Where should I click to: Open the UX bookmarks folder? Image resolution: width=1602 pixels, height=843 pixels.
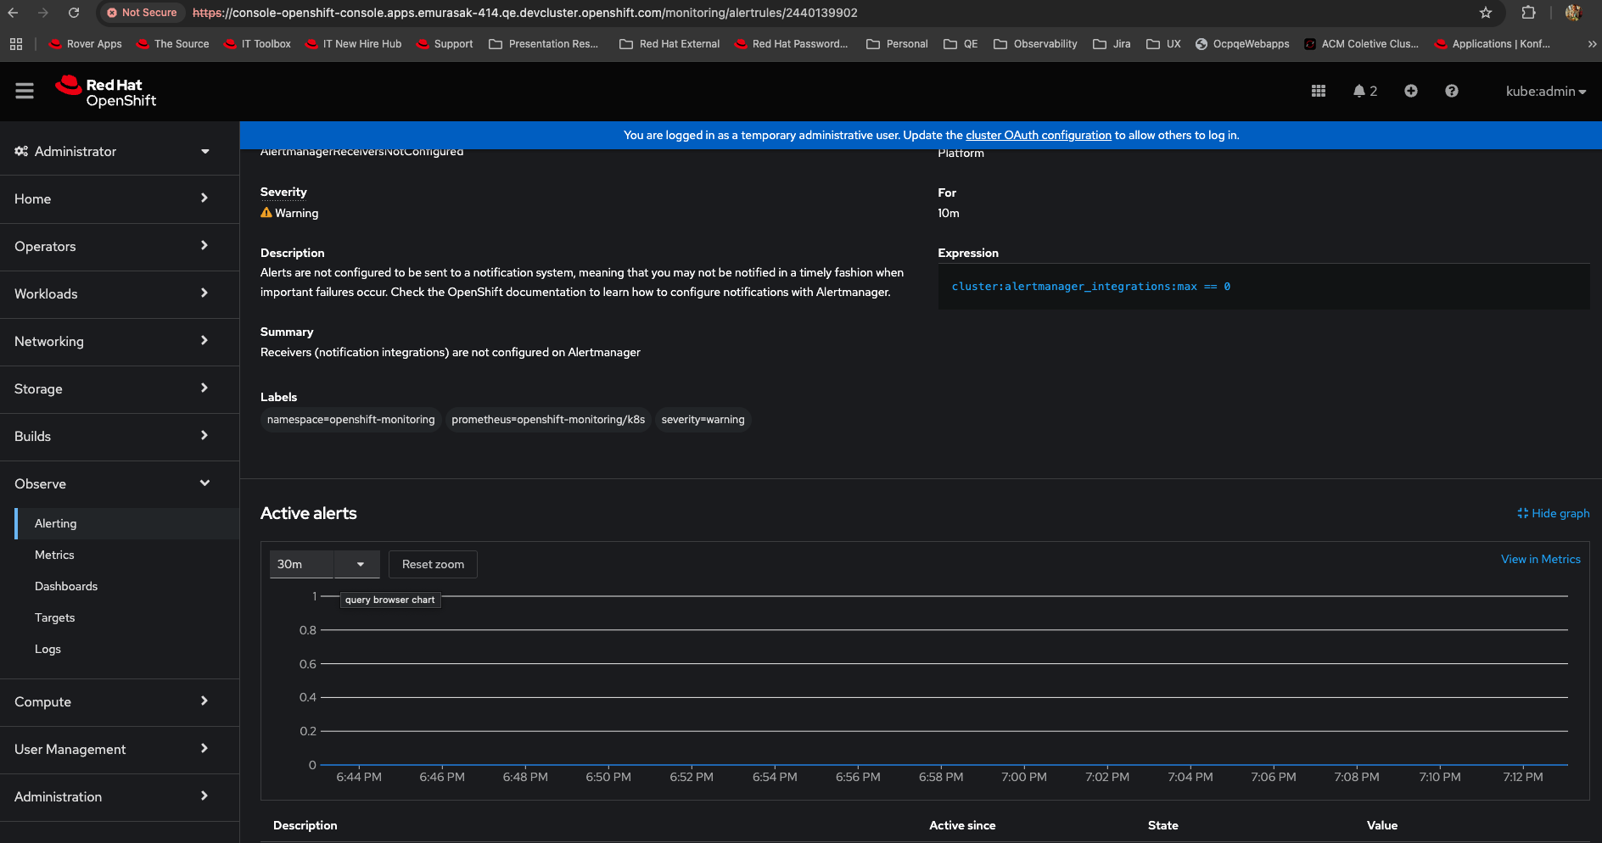tap(1163, 44)
